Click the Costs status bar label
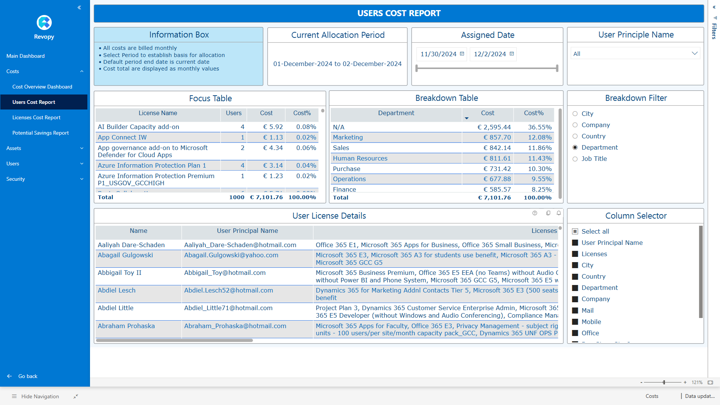This screenshot has width=720, height=405. pos(652,396)
